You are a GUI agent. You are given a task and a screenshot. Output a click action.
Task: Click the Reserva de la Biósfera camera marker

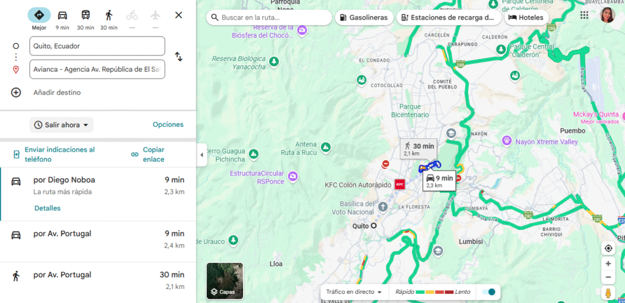[x=302, y=29]
